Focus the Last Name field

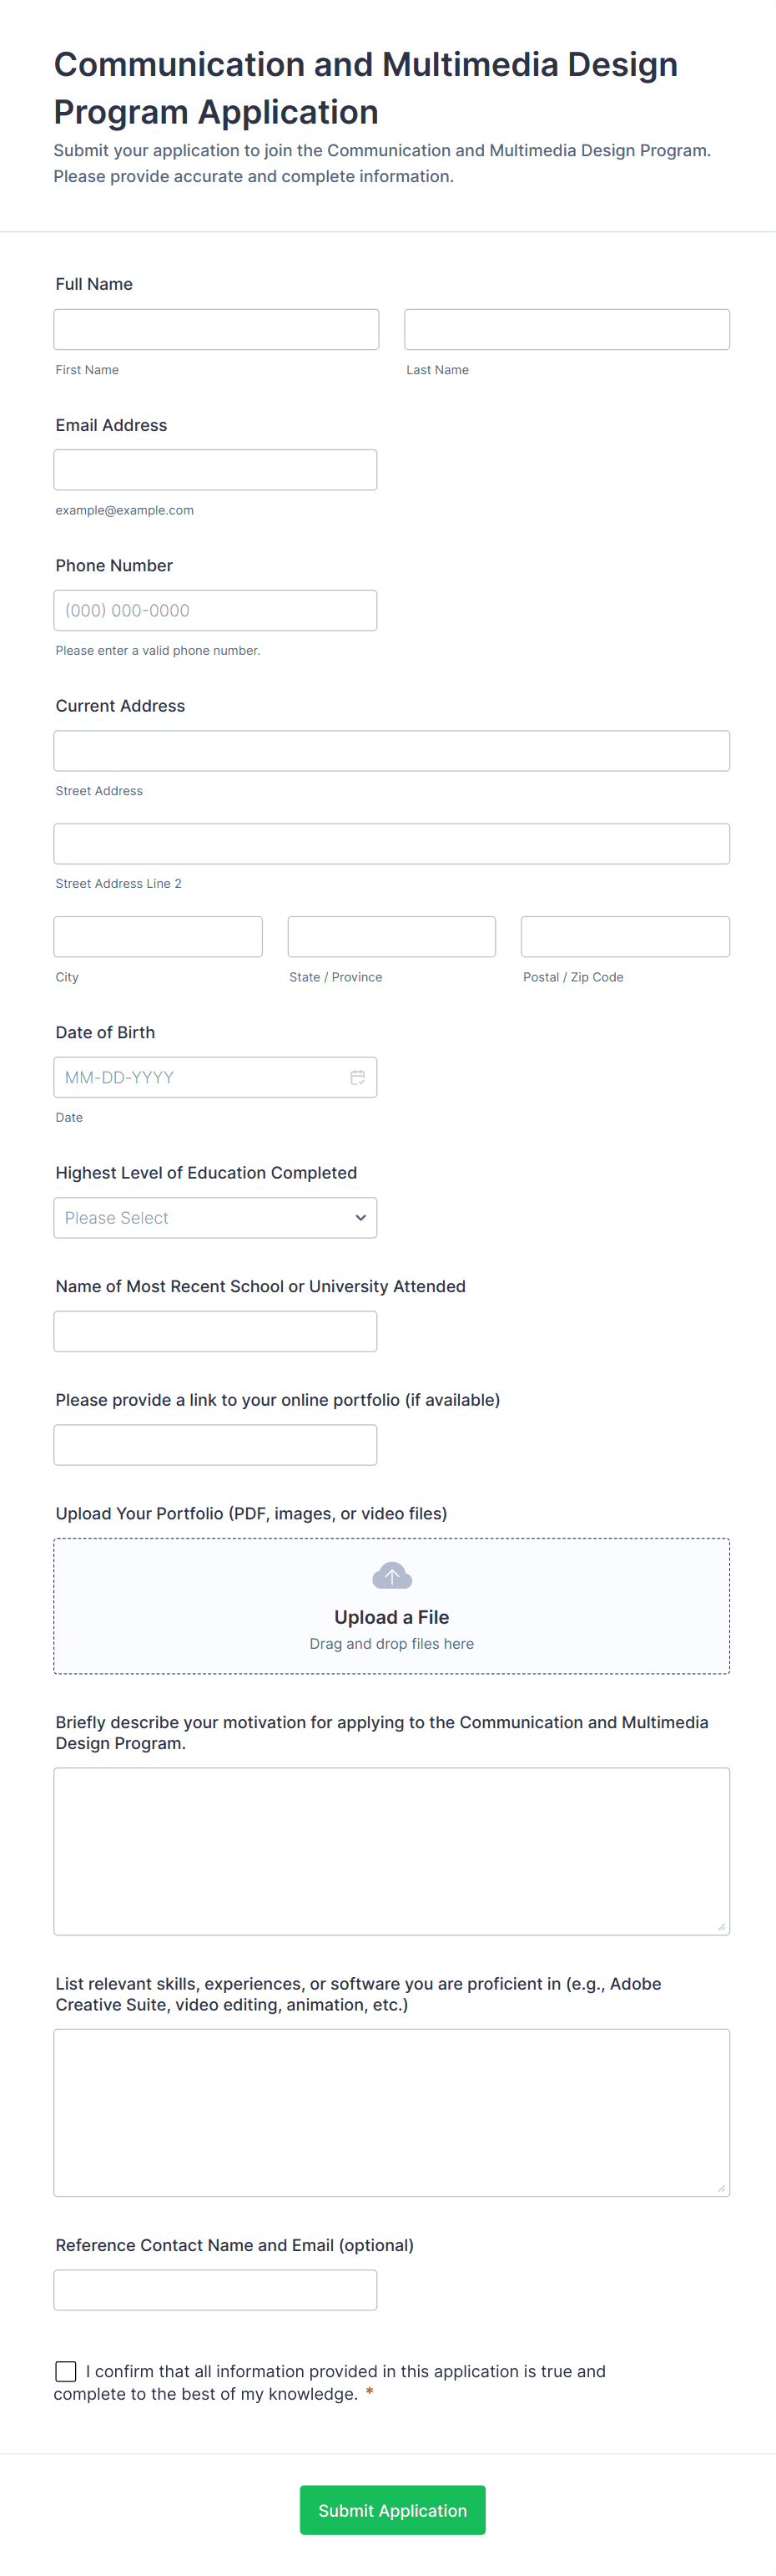567,329
